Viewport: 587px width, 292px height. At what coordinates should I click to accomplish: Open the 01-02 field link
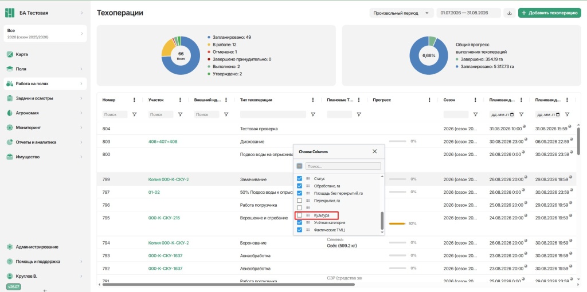click(x=154, y=192)
